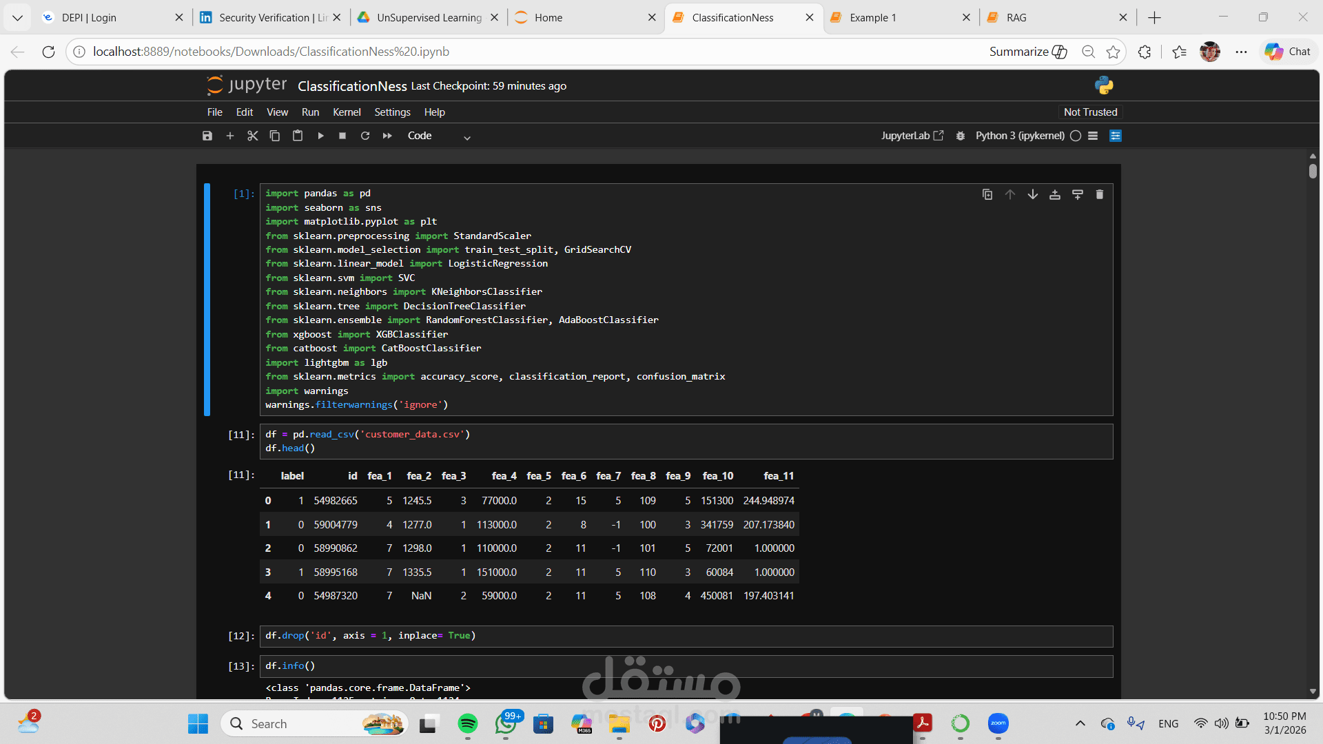1323x744 pixels.
Task: Save notebook with the floppy disk icon
Action: tap(207, 136)
